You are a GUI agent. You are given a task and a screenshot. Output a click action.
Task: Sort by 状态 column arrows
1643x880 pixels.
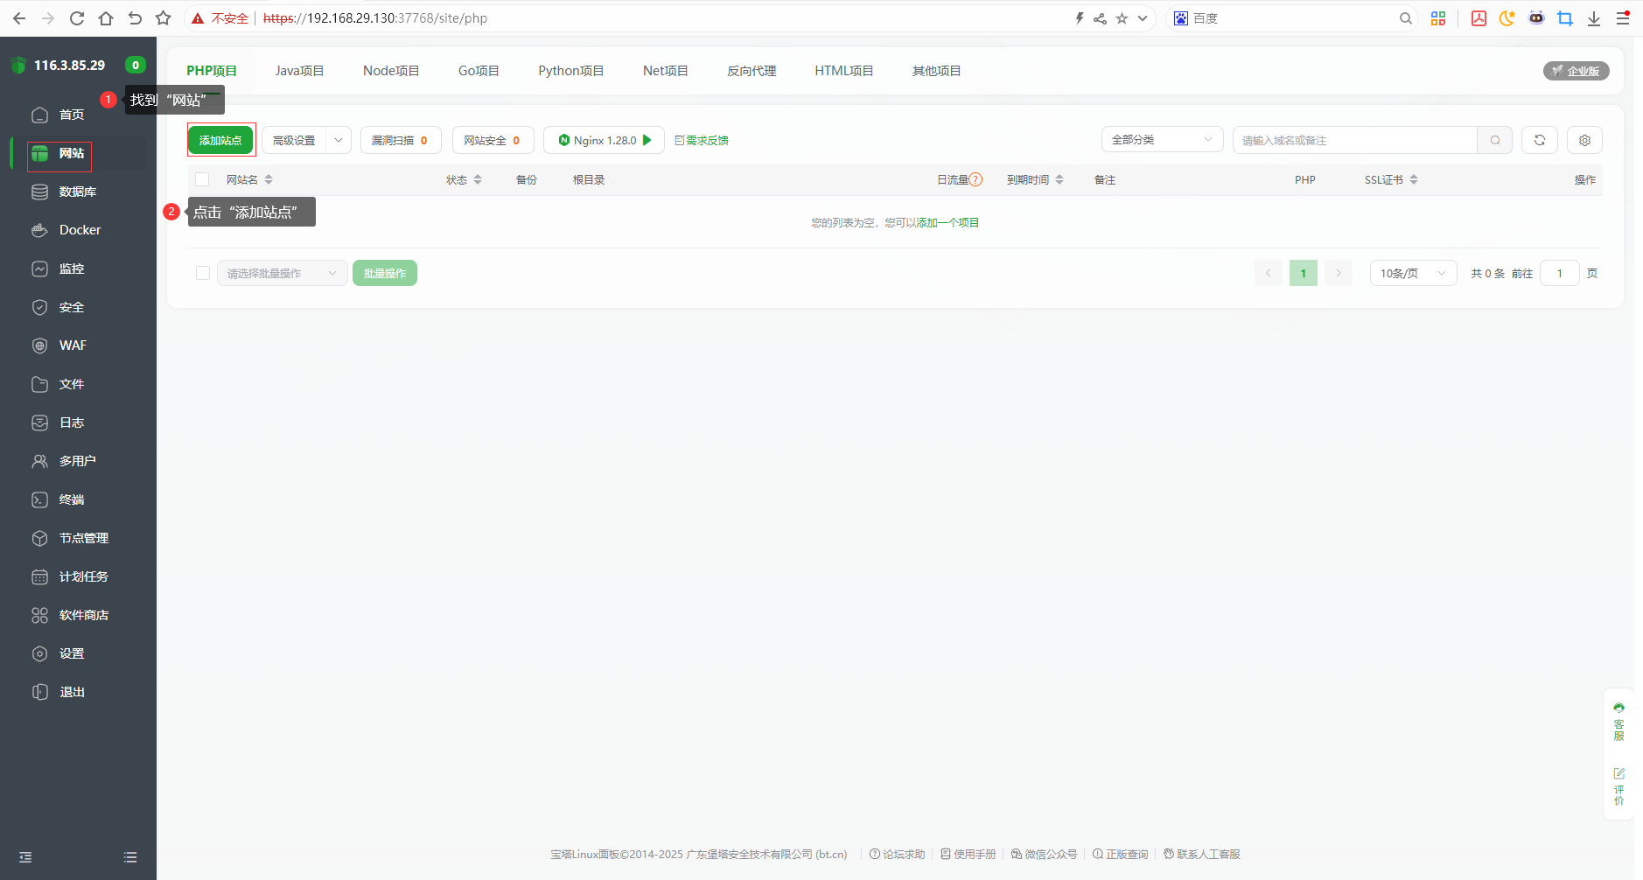(x=478, y=179)
